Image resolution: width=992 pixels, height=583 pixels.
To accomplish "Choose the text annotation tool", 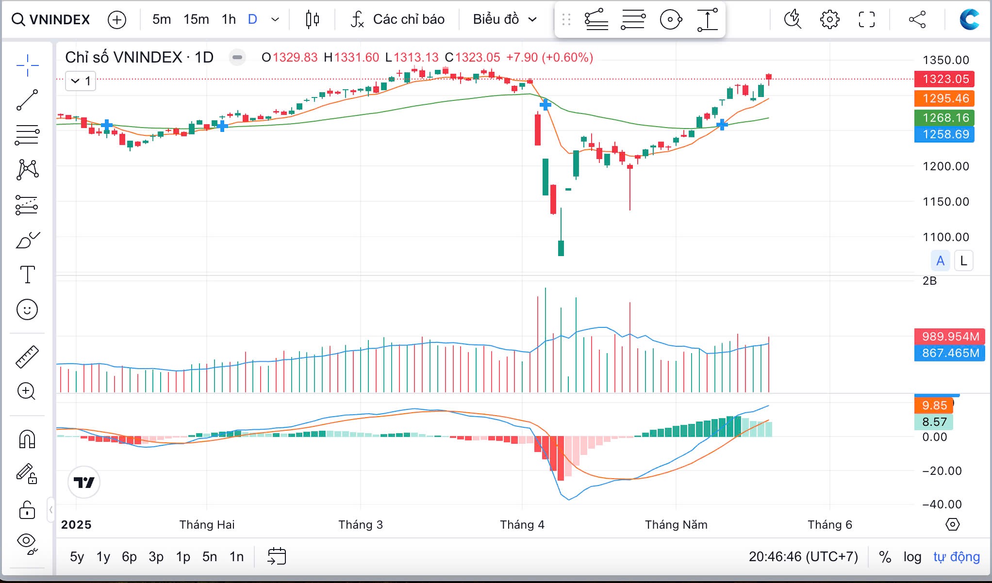I will (27, 275).
